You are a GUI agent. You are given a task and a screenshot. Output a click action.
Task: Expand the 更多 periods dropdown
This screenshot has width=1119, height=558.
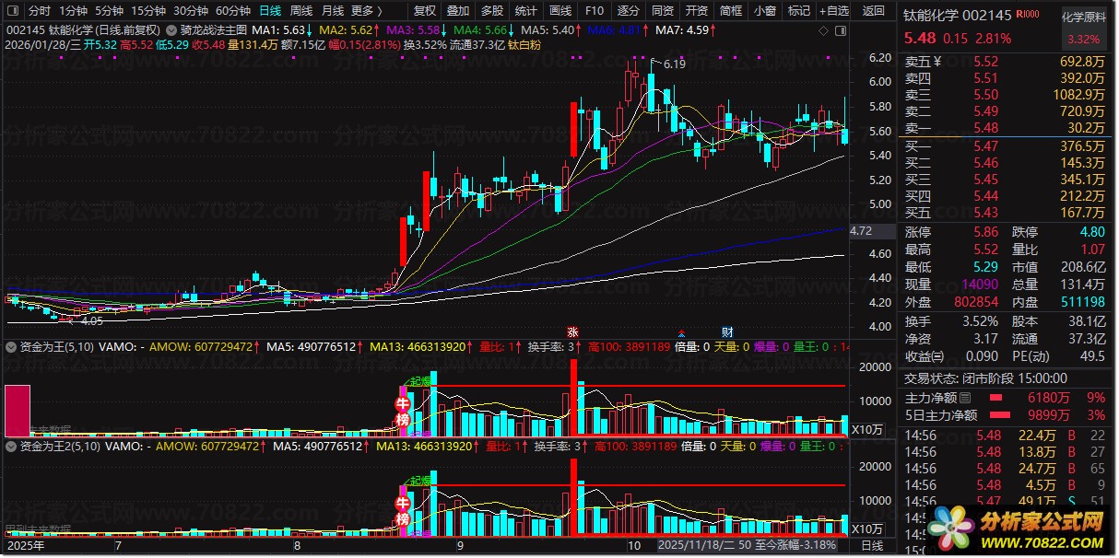tap(367, 11)
